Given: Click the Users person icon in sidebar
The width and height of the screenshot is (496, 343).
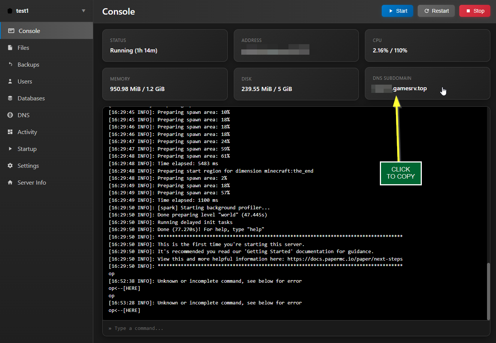Looking at the screenshot, I should 10,81.
